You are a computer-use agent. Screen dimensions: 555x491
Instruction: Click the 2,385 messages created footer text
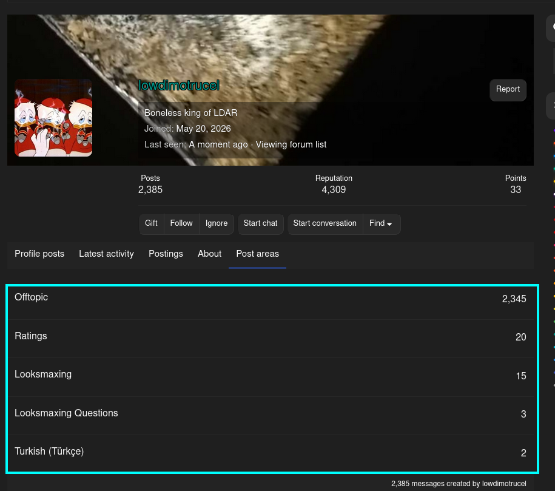tap(459, 484)
